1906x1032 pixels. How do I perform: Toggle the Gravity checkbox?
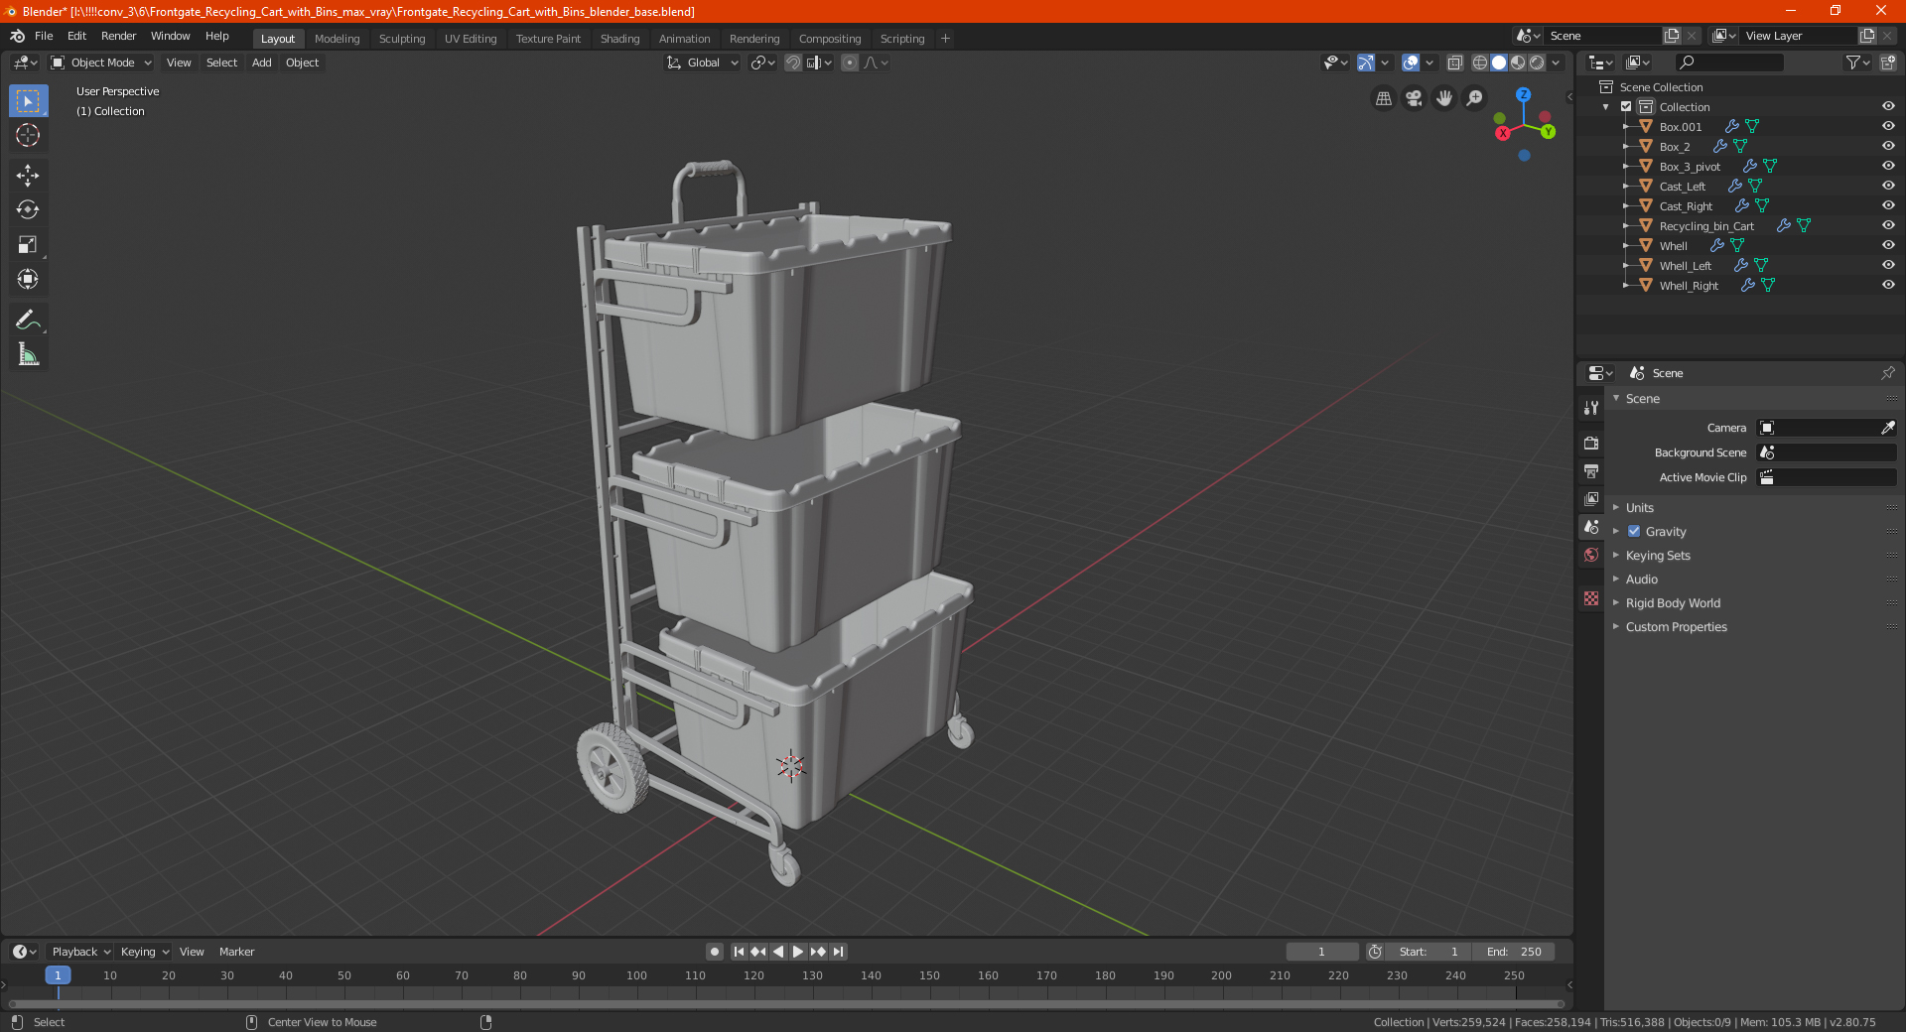click(1634, 531)
